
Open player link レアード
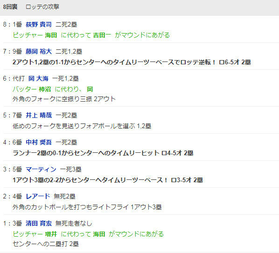click(x=38, y=196)
